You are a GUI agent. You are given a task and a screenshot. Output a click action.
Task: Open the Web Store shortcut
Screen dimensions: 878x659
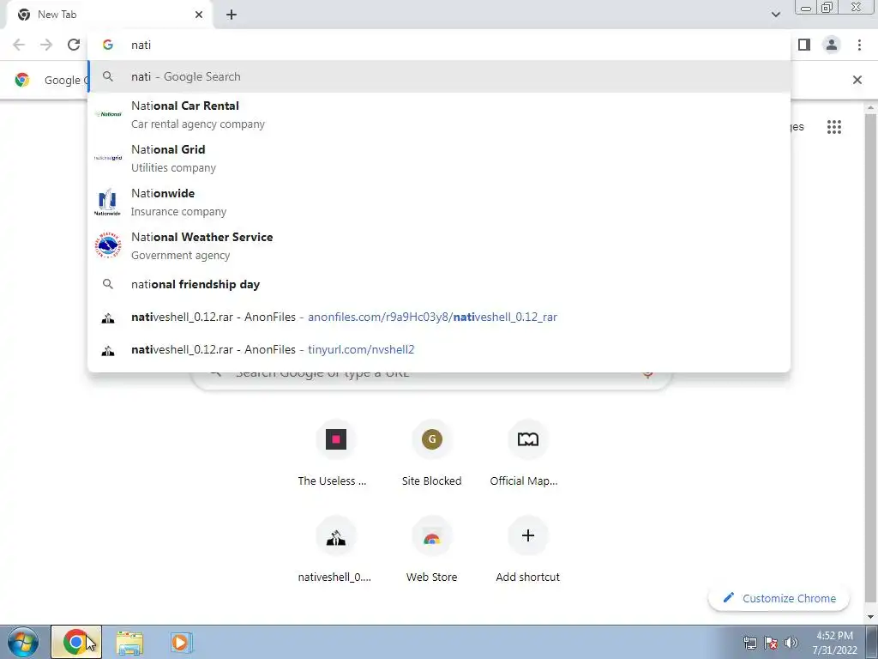pyautogui.click(x=432, y=550)
